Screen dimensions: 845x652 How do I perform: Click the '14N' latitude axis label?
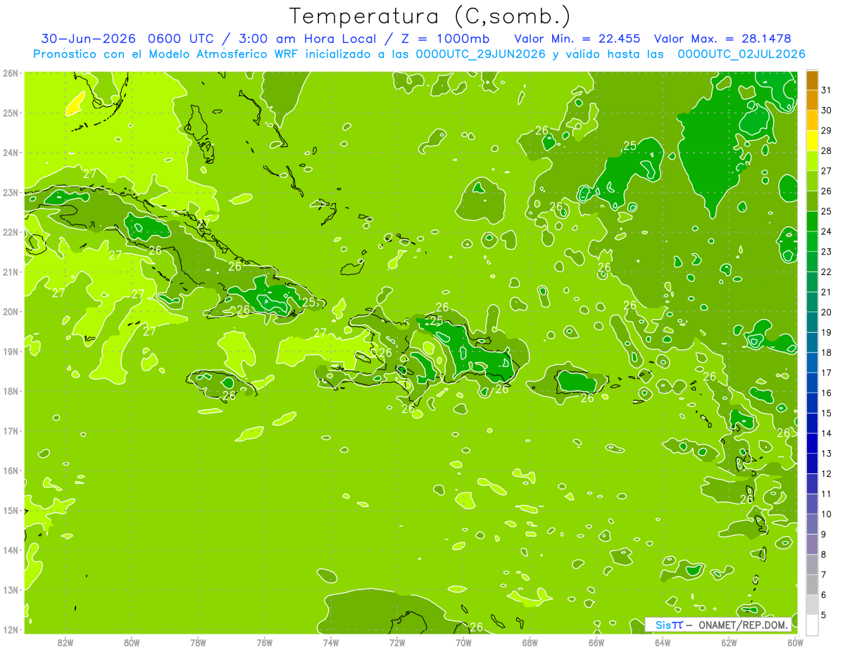pos(11,550)
